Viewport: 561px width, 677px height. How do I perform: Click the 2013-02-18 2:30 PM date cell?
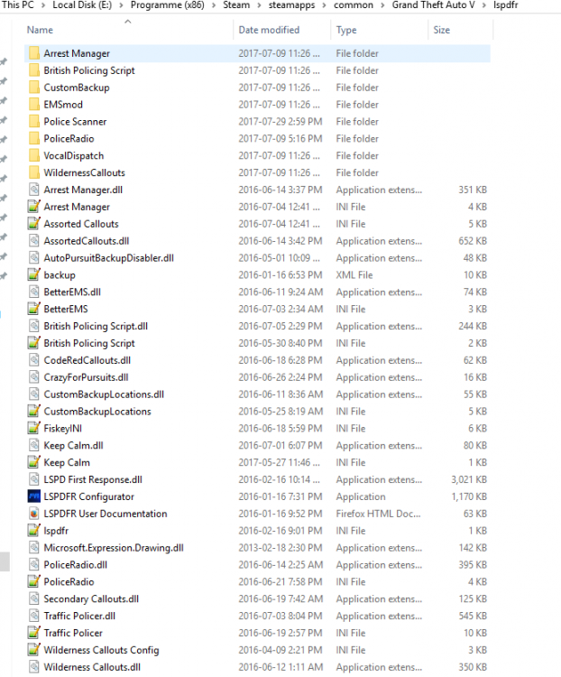click(x=280, y=548)
